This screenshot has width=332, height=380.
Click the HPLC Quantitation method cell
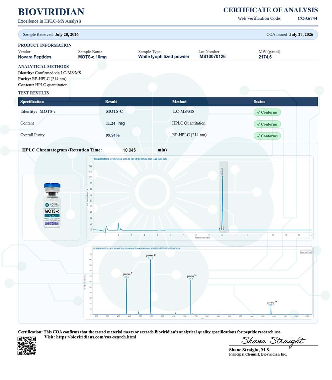tap(189, 123)
